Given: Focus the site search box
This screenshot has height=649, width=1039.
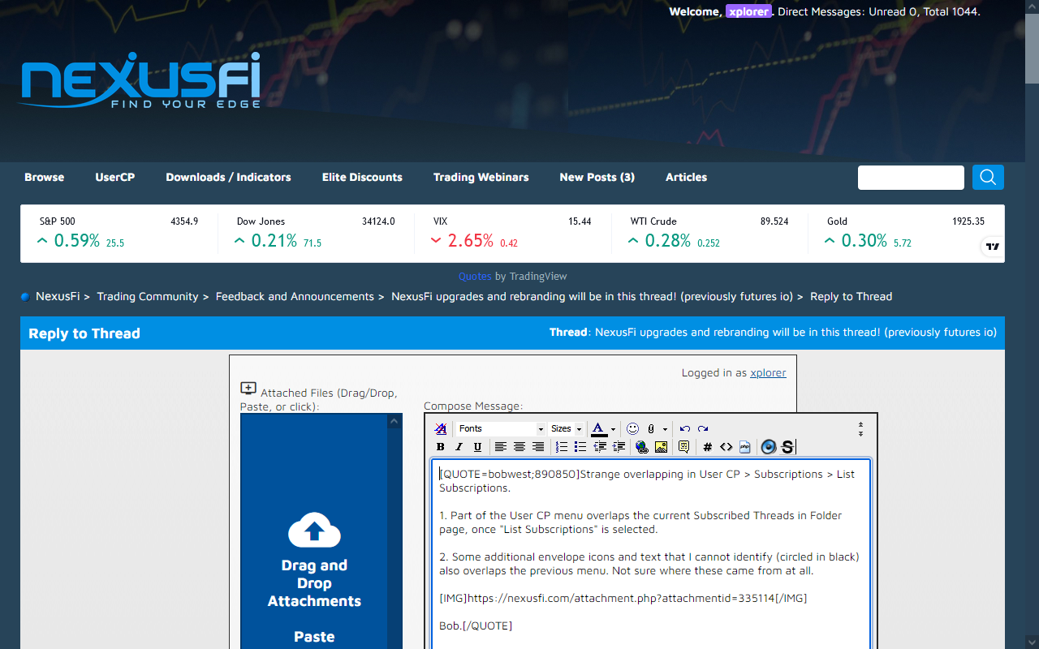Looking at the screenshot, I should point(911,178).
